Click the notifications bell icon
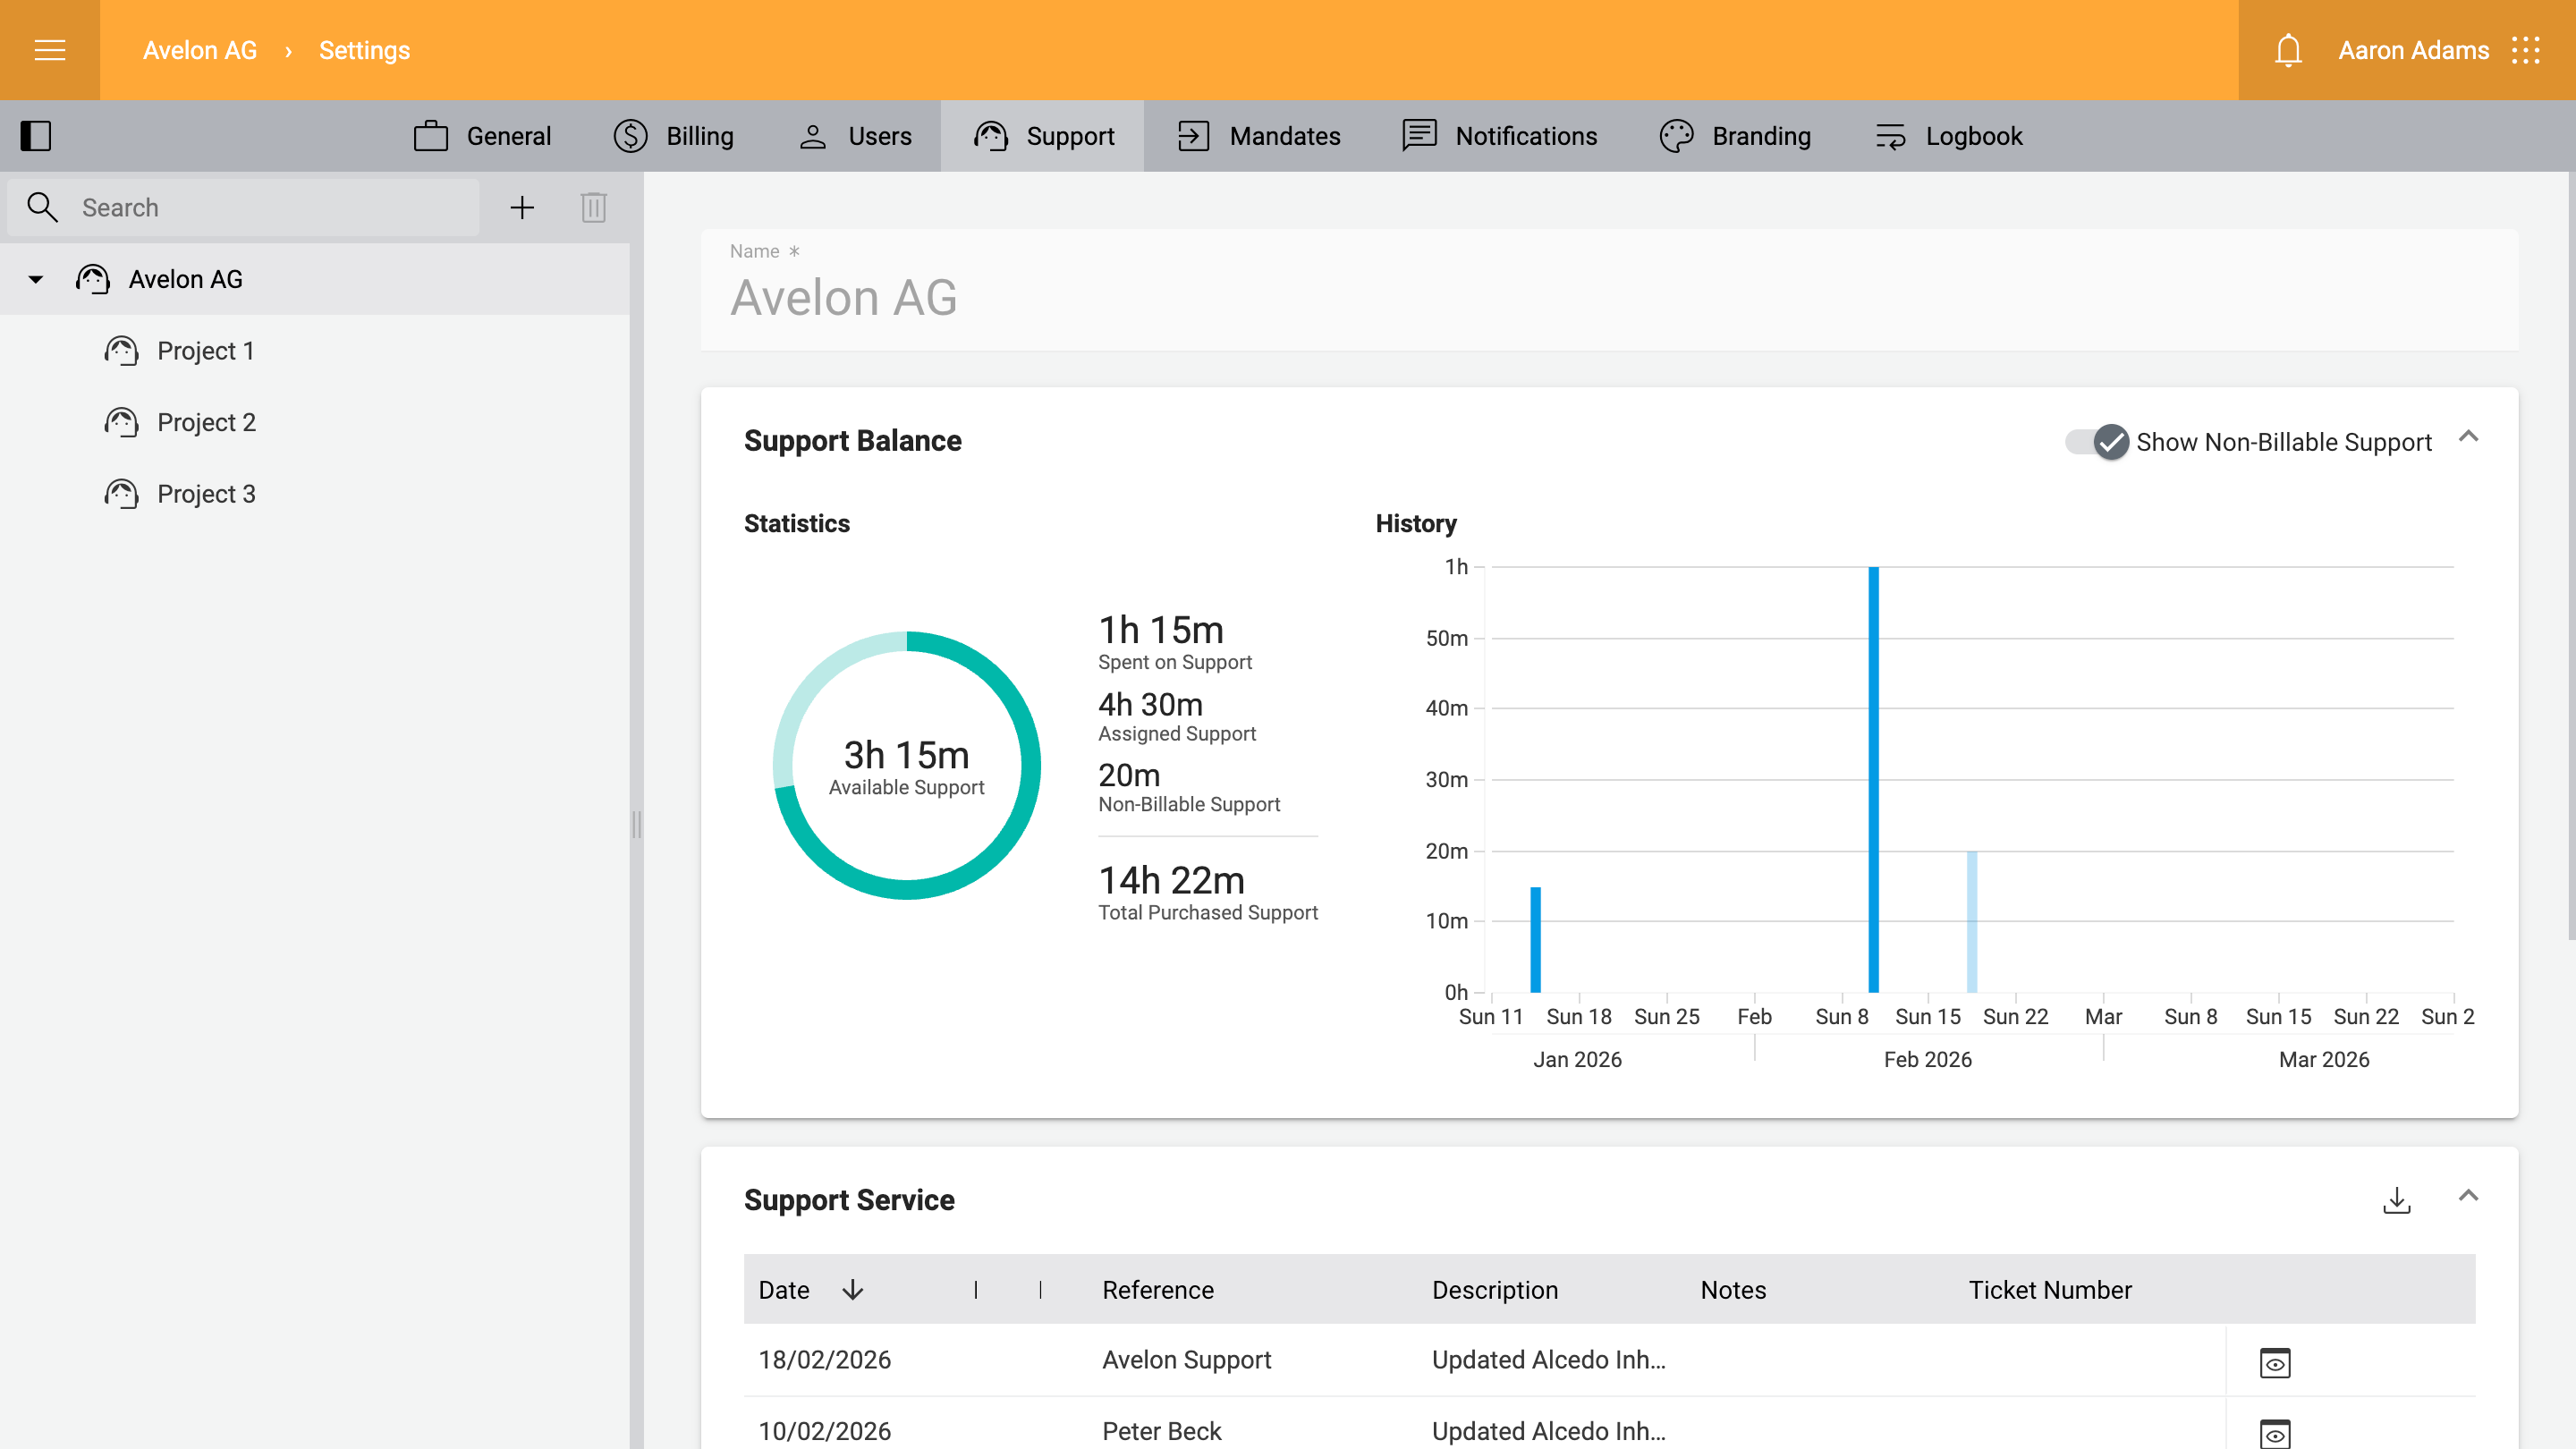2576x1449 pixels. (2288, 50)
